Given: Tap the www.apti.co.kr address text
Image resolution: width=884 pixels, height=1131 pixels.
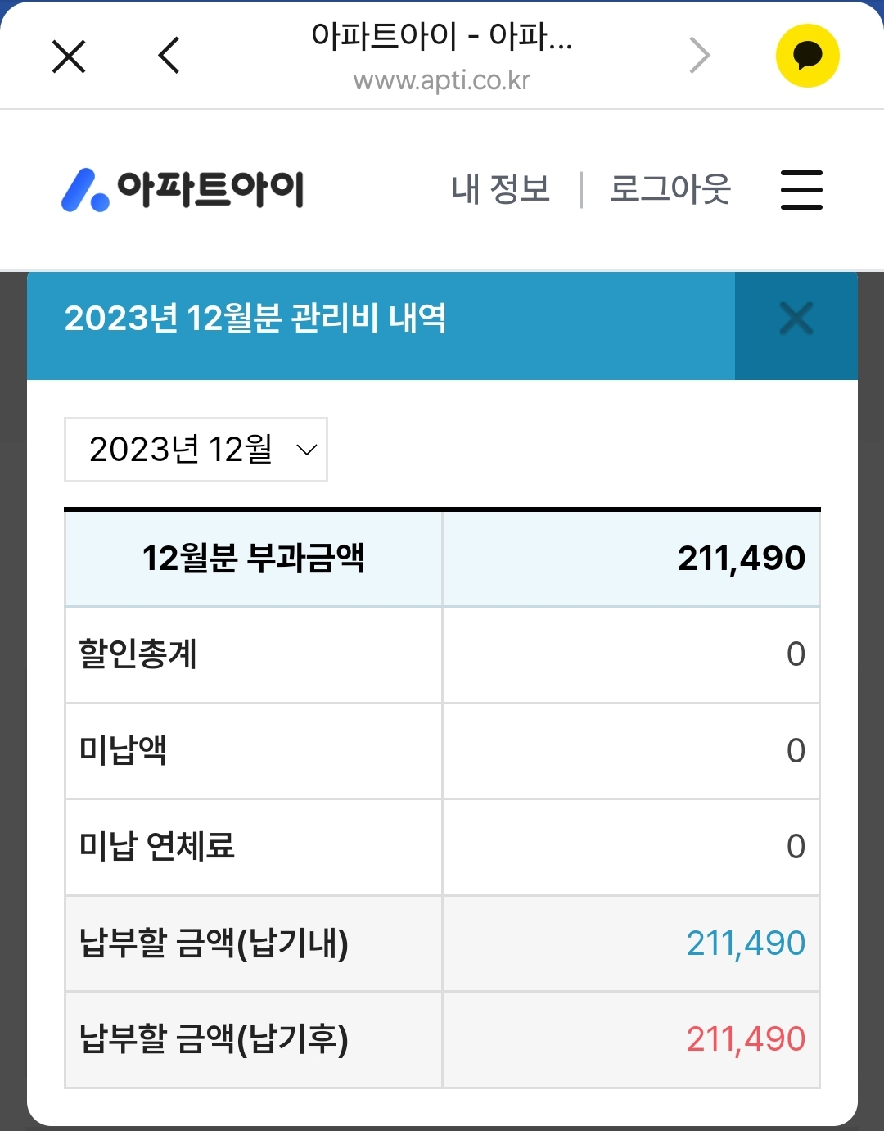Looking at the screenshot, I should [x=442, y=80].
